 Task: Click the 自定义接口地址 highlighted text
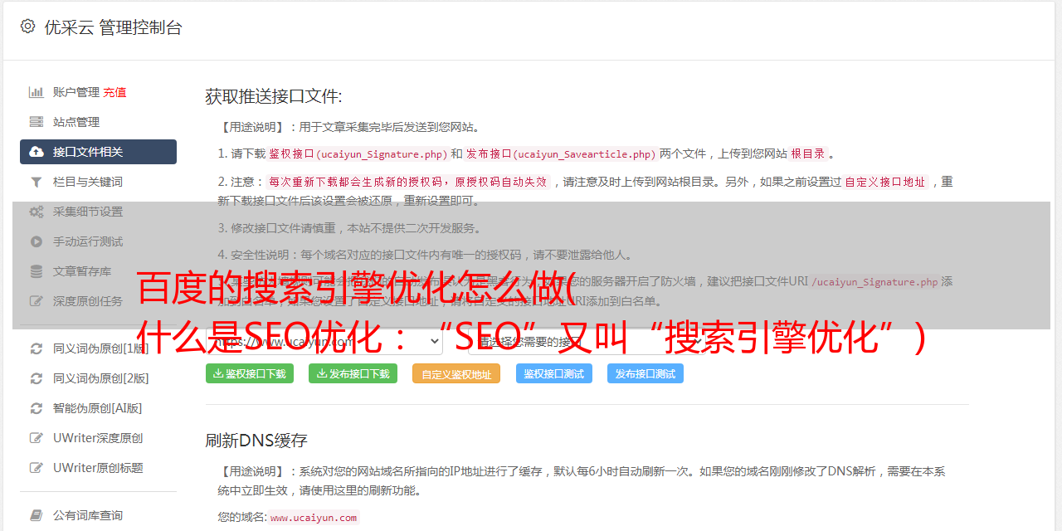point(885,182)
